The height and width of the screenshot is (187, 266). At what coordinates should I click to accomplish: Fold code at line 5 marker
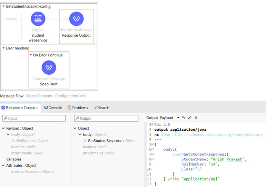point(152,144)
